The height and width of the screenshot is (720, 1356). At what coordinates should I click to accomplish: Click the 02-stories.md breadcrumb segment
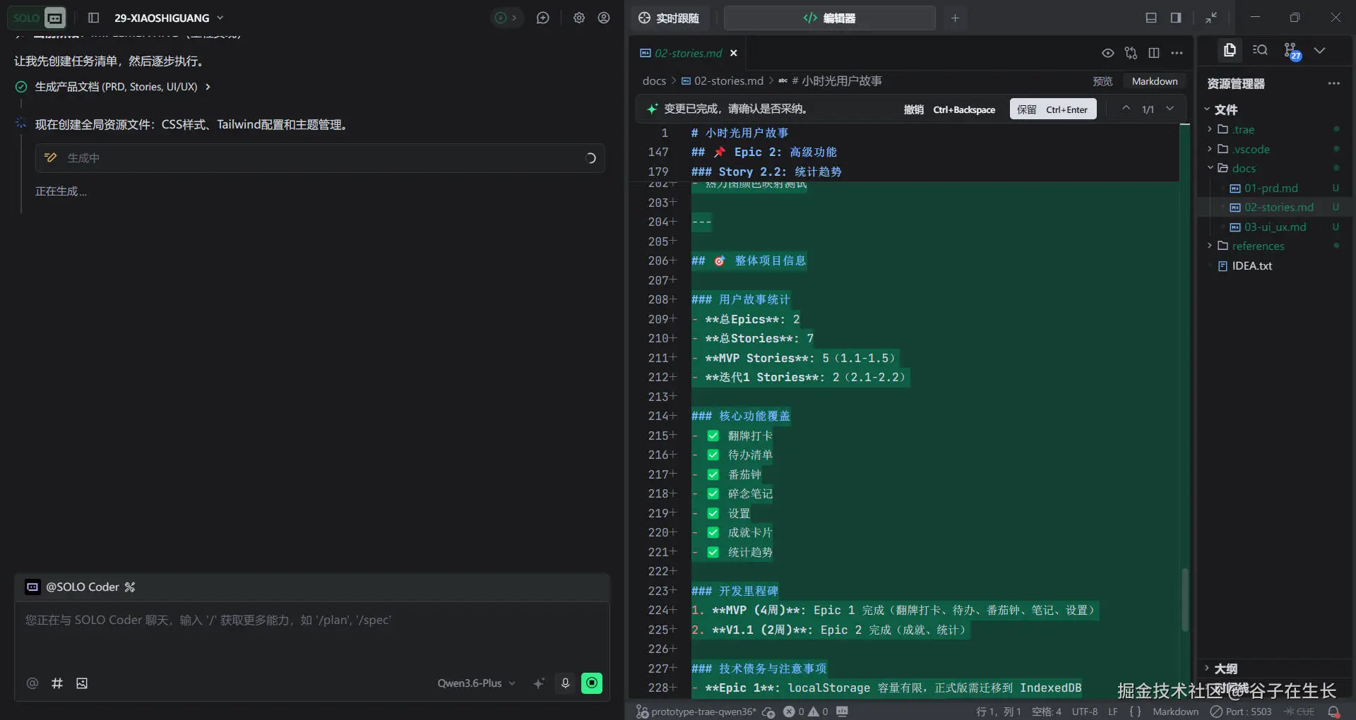[x=722, y=81]
